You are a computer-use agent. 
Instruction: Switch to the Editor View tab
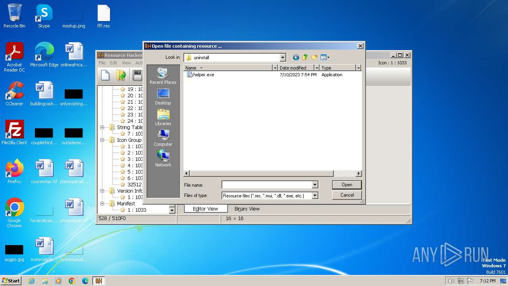205,209
